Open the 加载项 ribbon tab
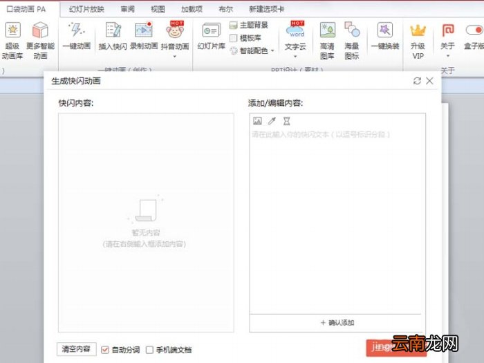Screen dimensions: 484x363 tap(192, 9)
